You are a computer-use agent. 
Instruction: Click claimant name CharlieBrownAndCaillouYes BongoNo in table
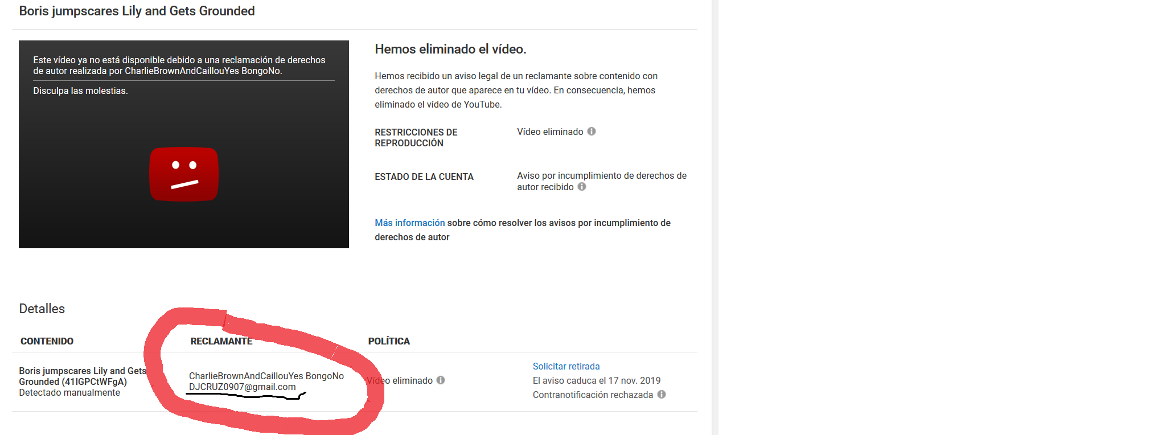[266, 376]
